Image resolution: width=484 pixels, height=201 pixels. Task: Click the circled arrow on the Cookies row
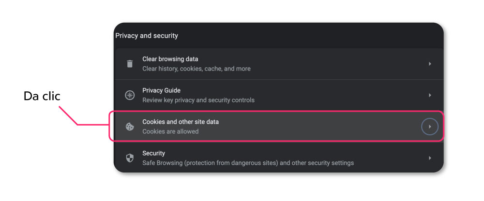tap(430, 127)
